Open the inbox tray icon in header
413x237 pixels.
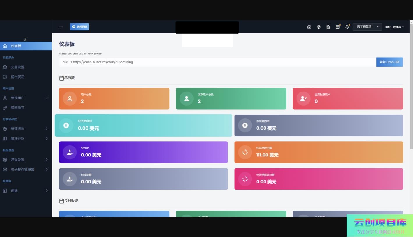click(309, 27)
